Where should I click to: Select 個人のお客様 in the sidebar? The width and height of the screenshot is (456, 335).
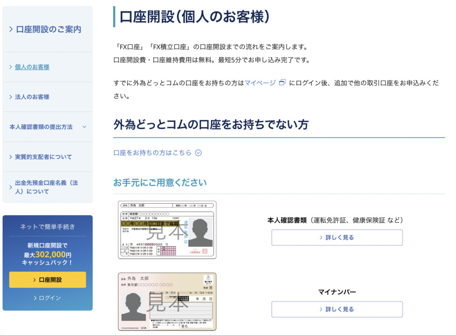(32, 67)
